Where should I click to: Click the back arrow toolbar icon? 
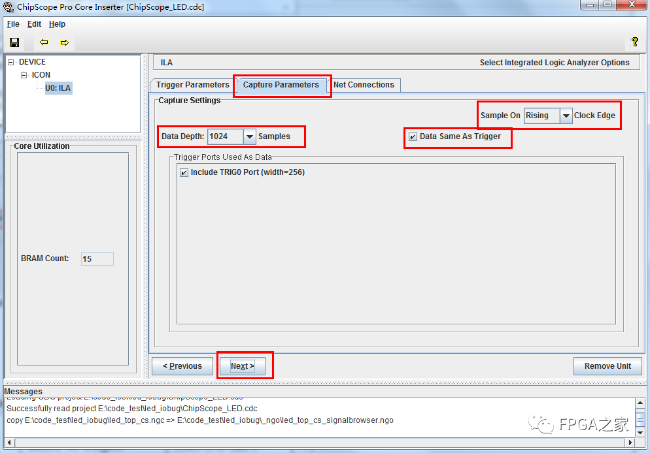tap(44, 42)
